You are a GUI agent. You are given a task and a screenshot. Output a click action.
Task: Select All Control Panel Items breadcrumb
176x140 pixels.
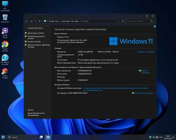click(70, 21)
